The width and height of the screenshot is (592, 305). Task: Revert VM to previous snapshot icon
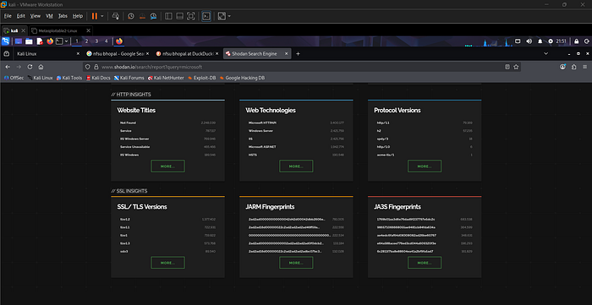pos(142,16)
